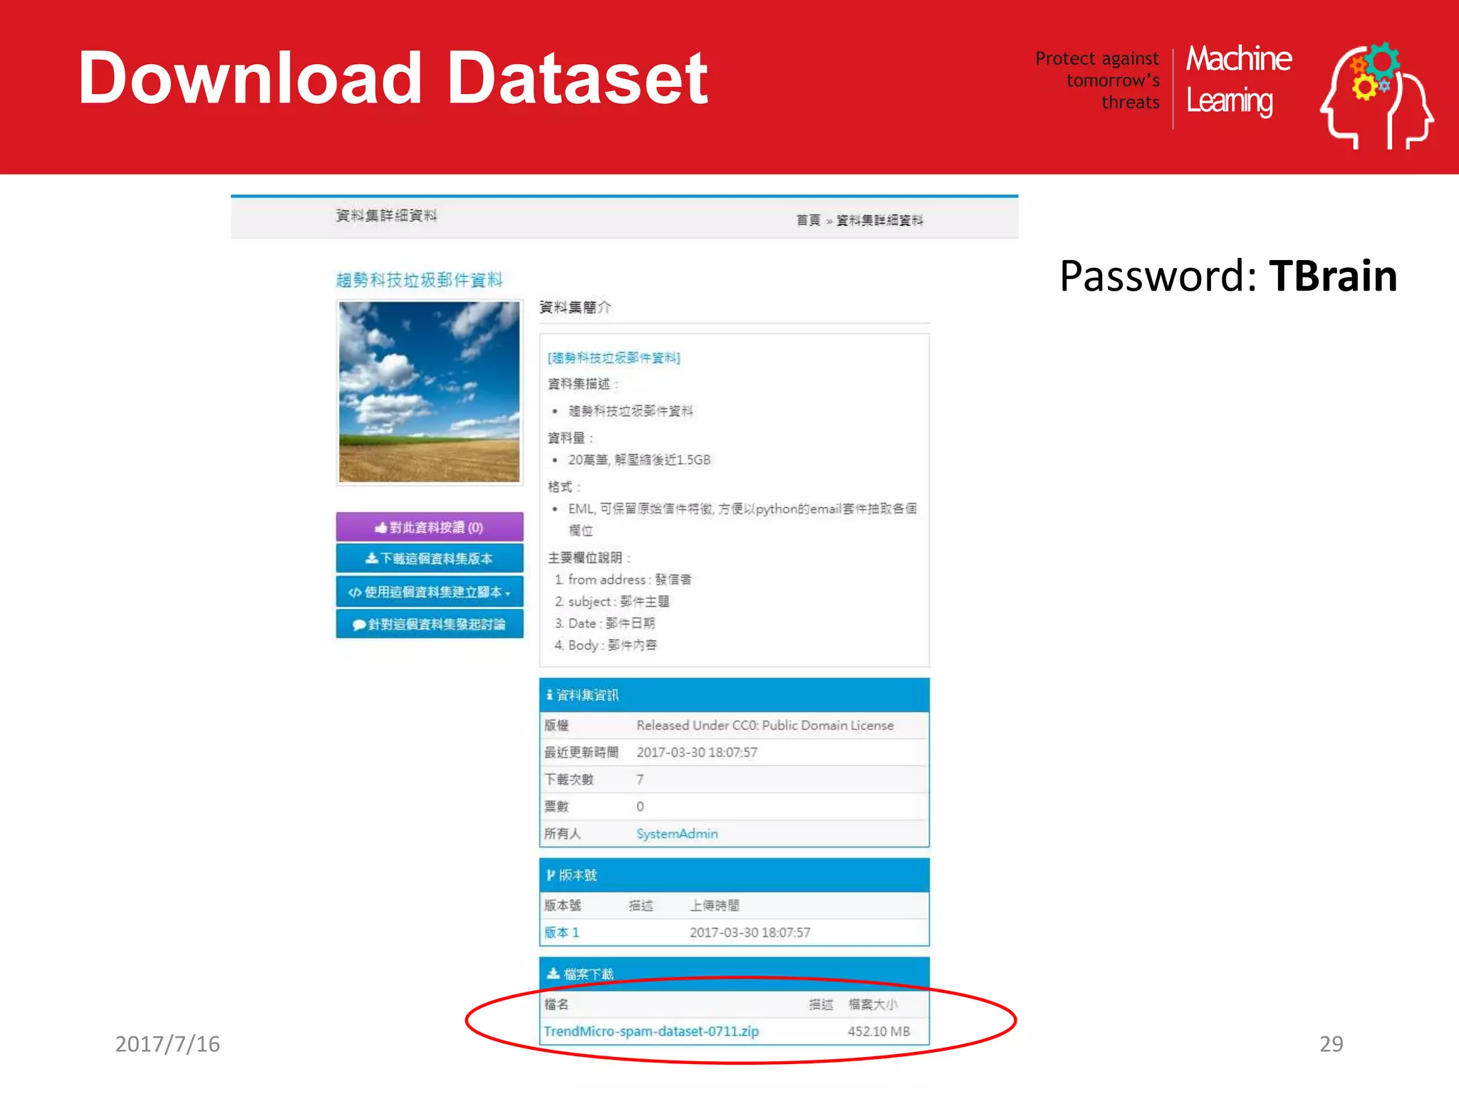This screenshot has height=1094, width=1459.
Task: Click the Machine Learning head logo
Action: [x=1376, y=95]
